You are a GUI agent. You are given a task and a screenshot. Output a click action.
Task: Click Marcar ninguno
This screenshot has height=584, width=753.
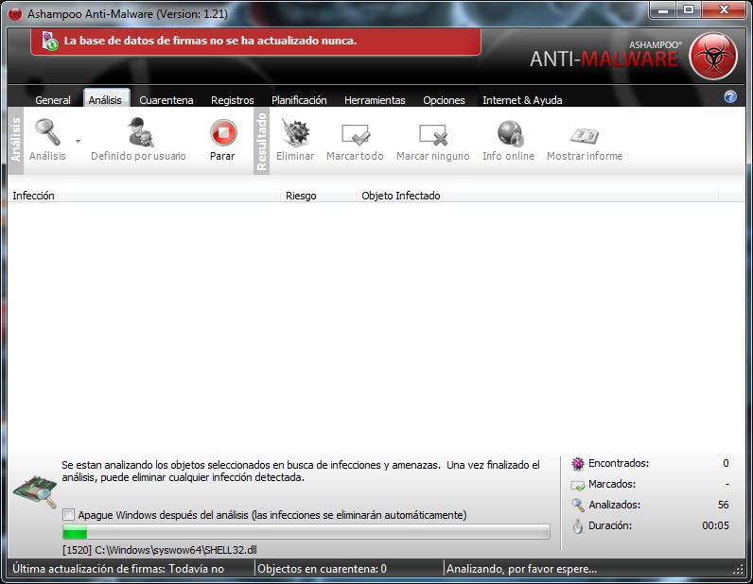[432, 139]
